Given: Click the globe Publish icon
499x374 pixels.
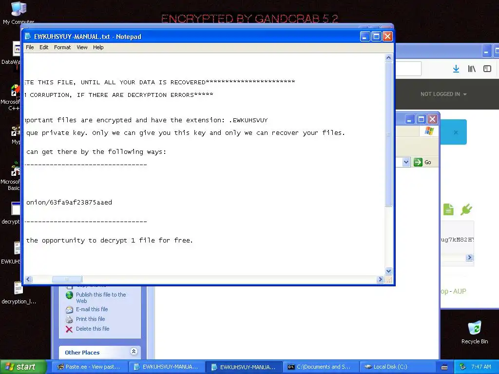Looking at the screenshot, I should pos(69,295).
